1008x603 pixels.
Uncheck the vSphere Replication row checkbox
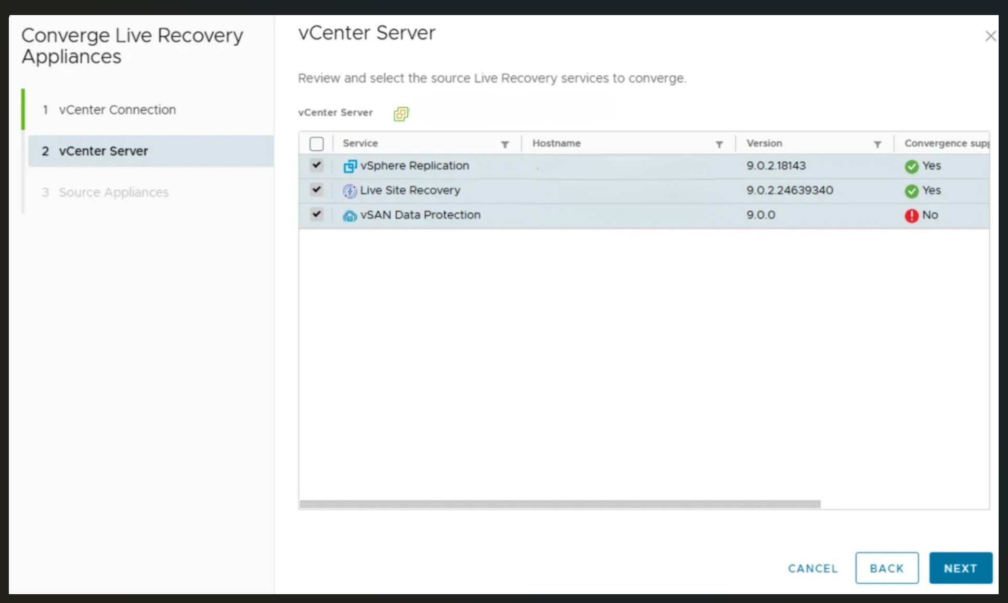[x=316, y=165]
